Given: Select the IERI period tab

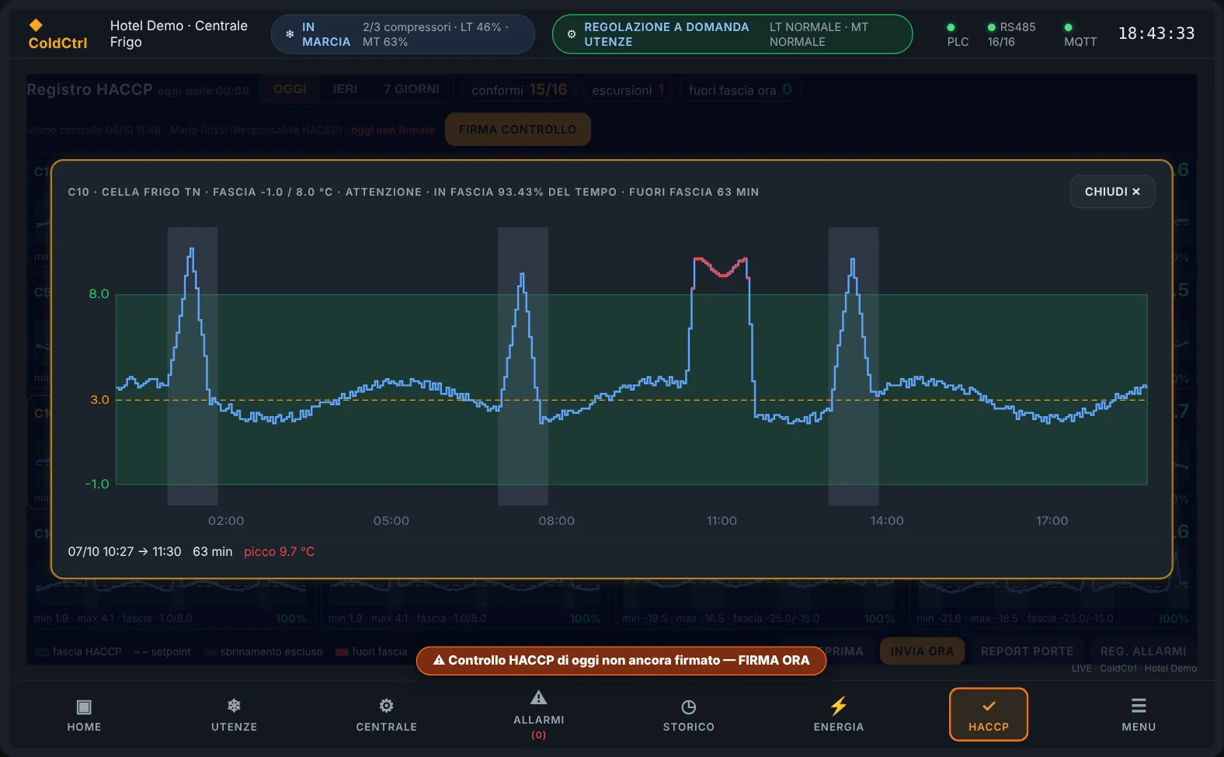Looking at the screenshot, I should [345, 89].
